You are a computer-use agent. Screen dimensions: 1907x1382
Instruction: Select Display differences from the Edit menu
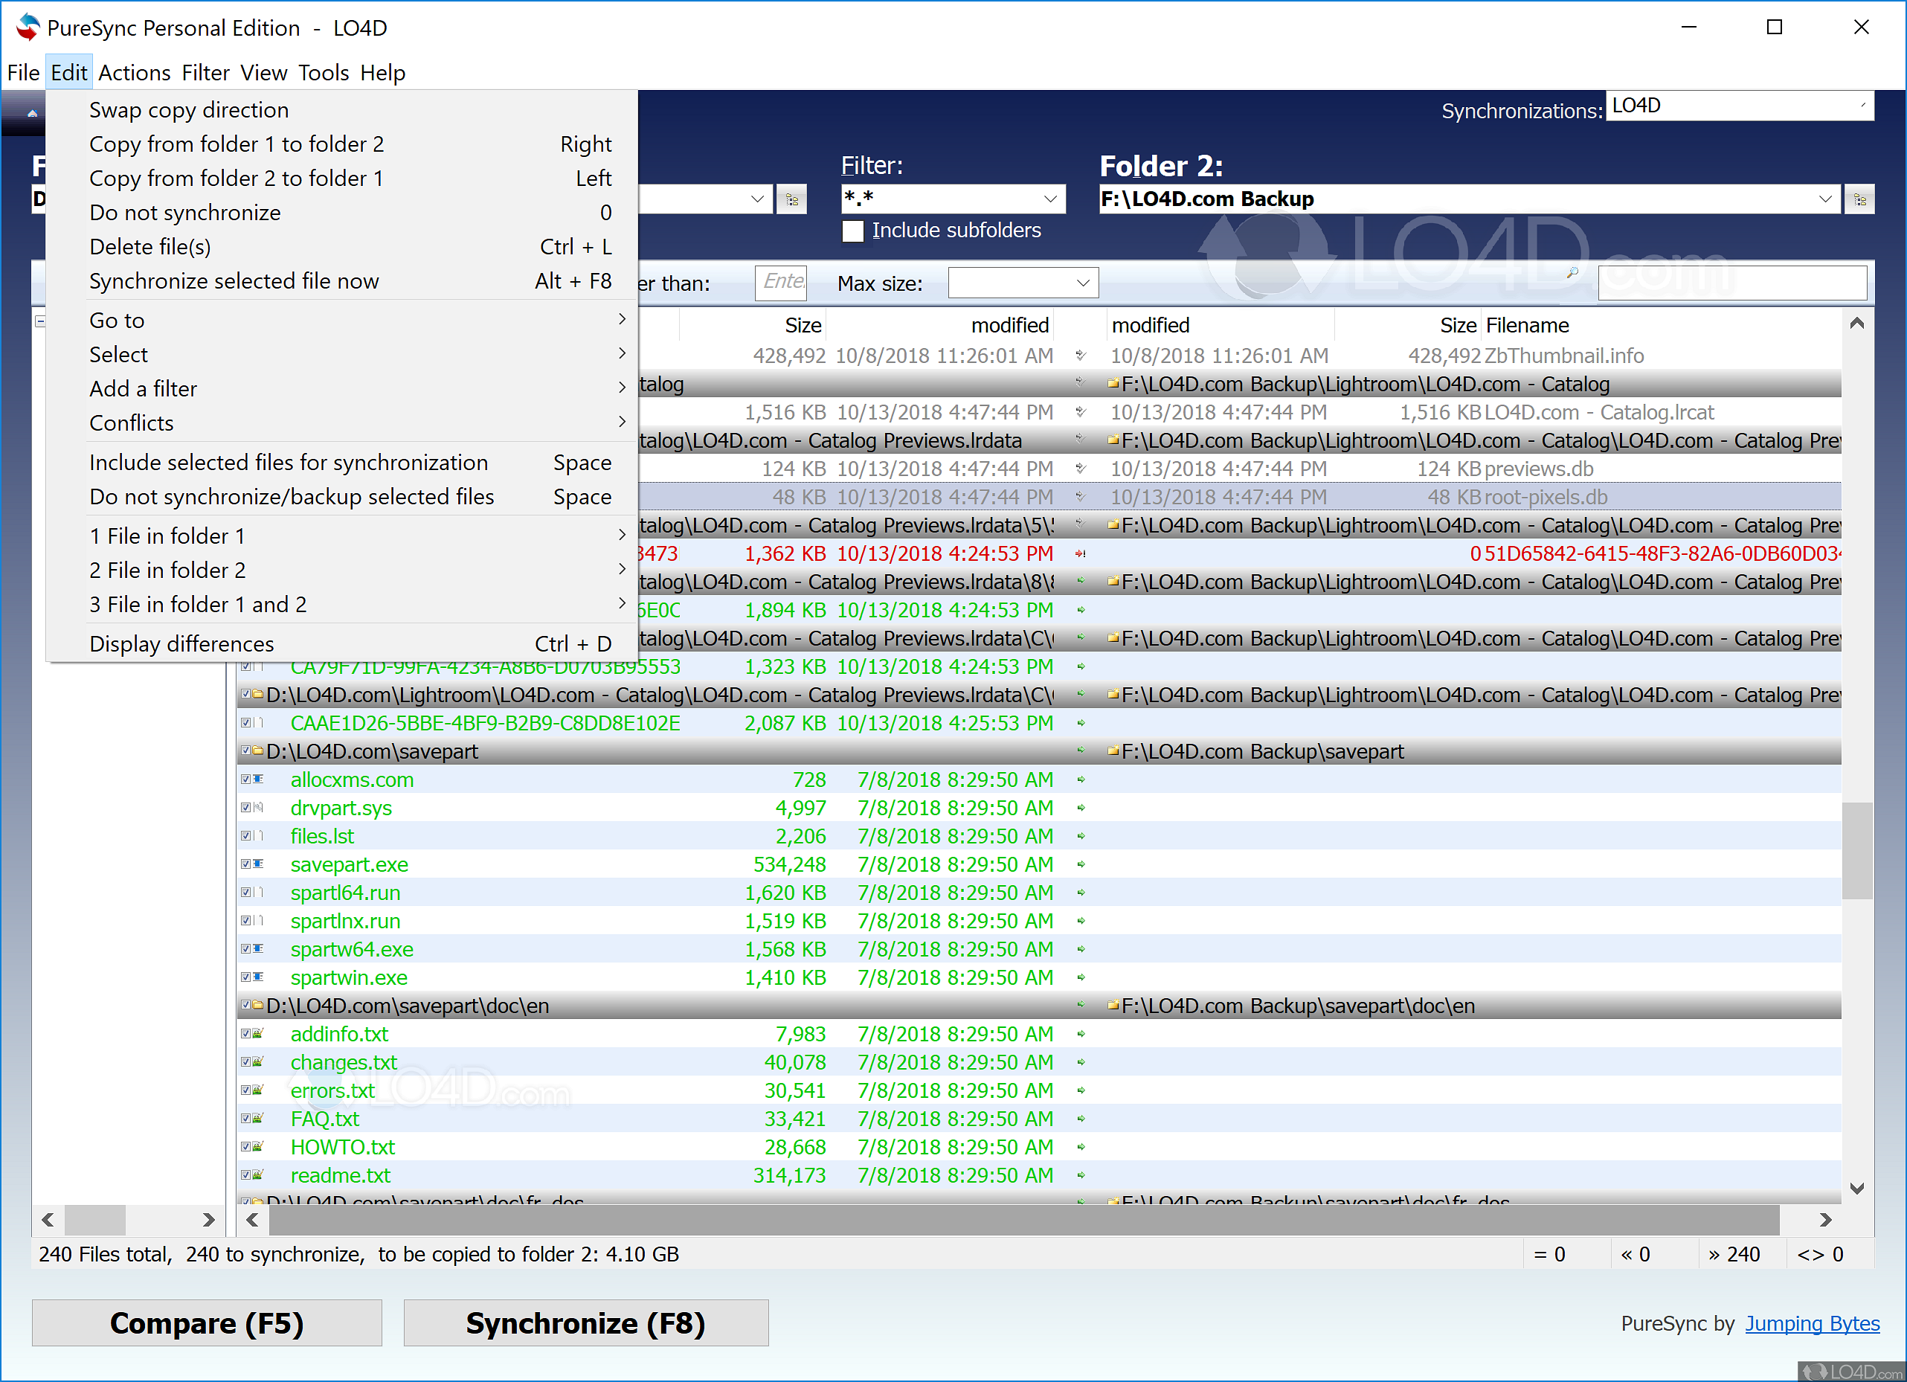[x=181, y=643]
